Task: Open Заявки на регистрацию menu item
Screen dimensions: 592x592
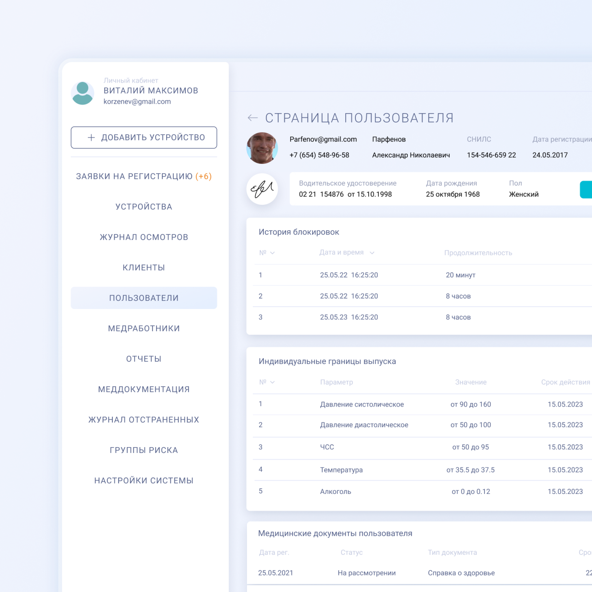Action: [x=144, y=176]
